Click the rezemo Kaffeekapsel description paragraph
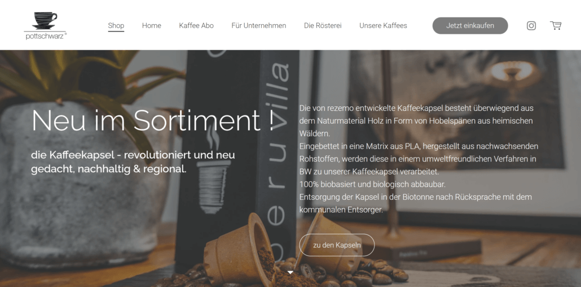This screenshot has width=581, height=287. [x=419, y=159]
